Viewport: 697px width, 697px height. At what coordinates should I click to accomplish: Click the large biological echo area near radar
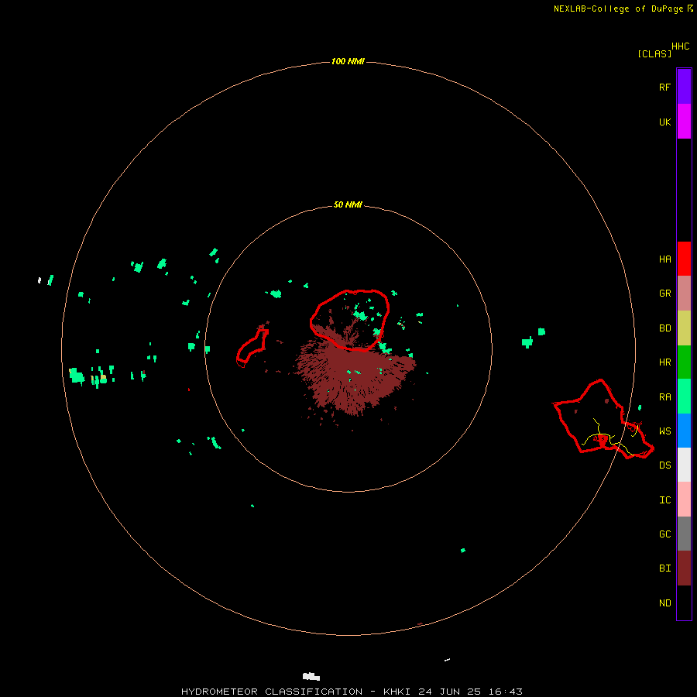click(x=355, y=378)
